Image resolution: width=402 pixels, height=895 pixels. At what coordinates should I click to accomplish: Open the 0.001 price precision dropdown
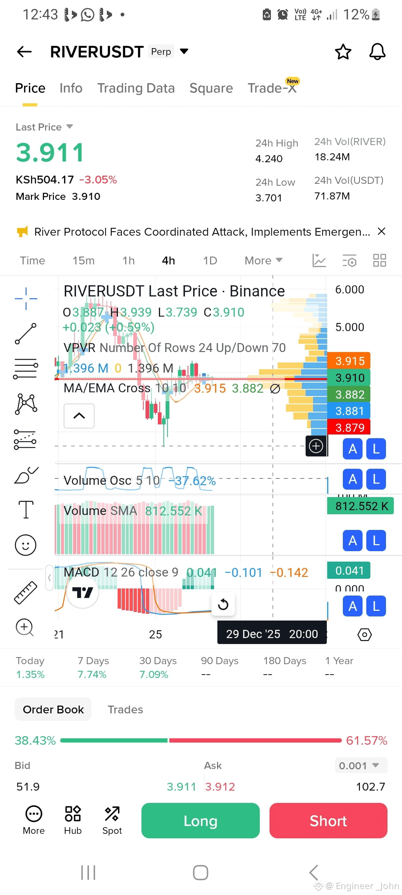click(361, 766)
